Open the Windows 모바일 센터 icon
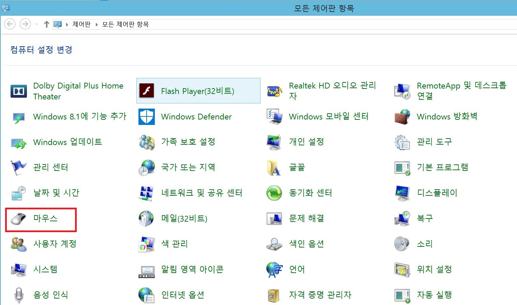517x305 pixels. [275, 117]
